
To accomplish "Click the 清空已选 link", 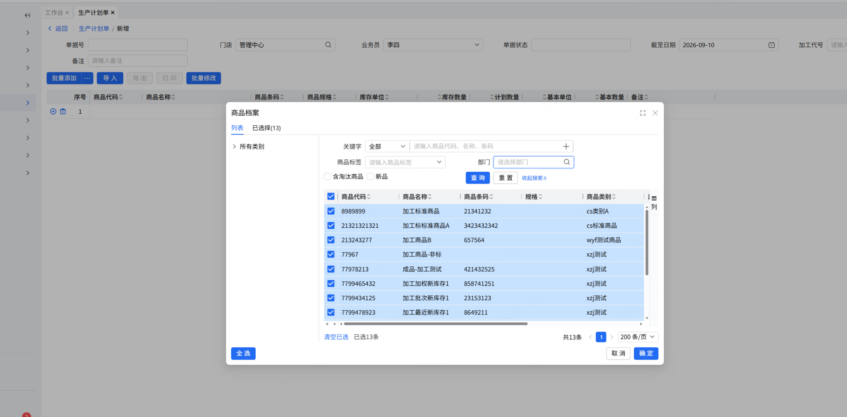I will (x=336, y=337).
